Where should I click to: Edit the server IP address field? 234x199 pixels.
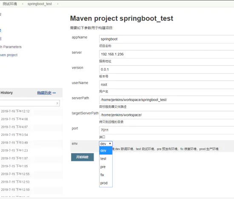pos(166,54)
